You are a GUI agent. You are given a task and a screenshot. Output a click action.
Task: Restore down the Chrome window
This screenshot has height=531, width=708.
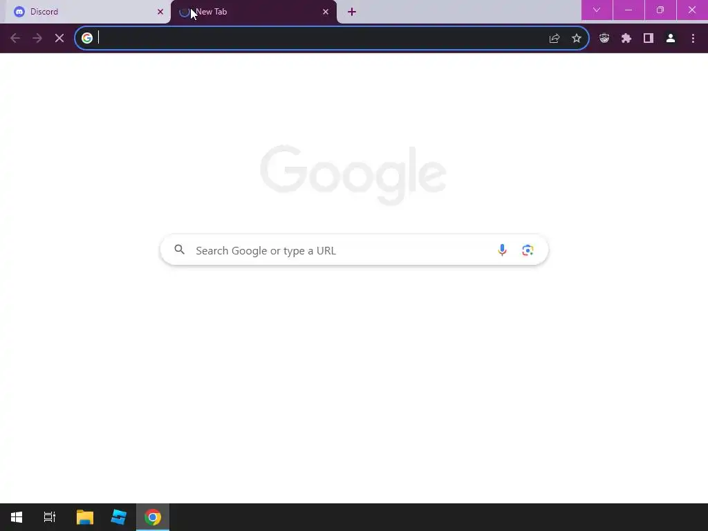point(660,10)
